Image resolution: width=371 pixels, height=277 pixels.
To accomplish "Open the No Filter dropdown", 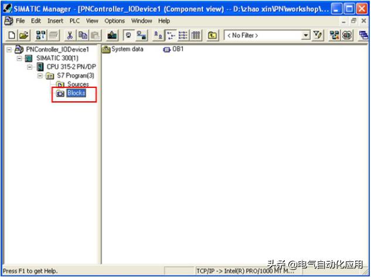I will pos(305,36).
